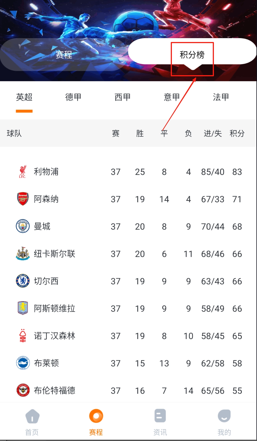Tap the Manchester City crest

(x=23, y=226)
